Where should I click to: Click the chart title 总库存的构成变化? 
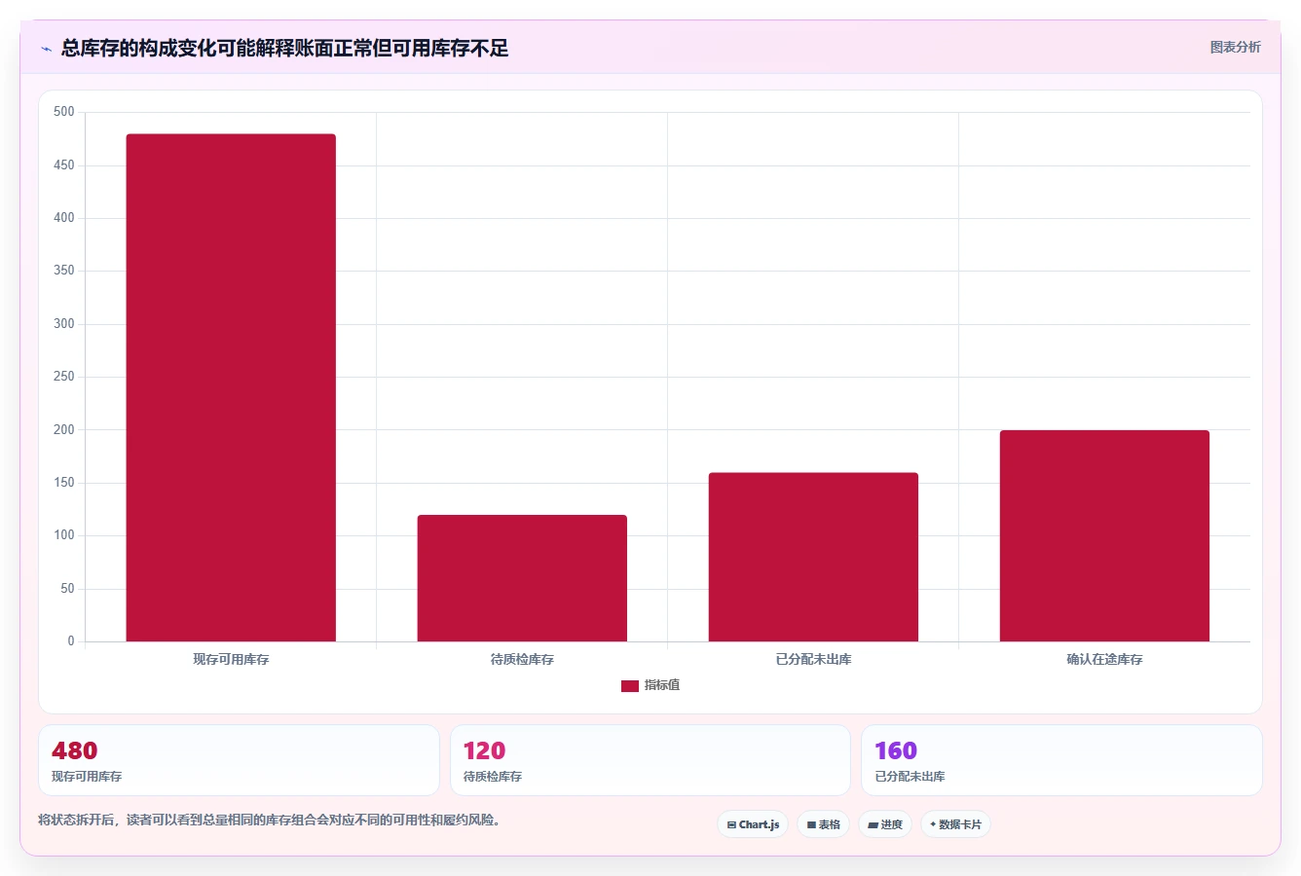[x=139, y=48]
